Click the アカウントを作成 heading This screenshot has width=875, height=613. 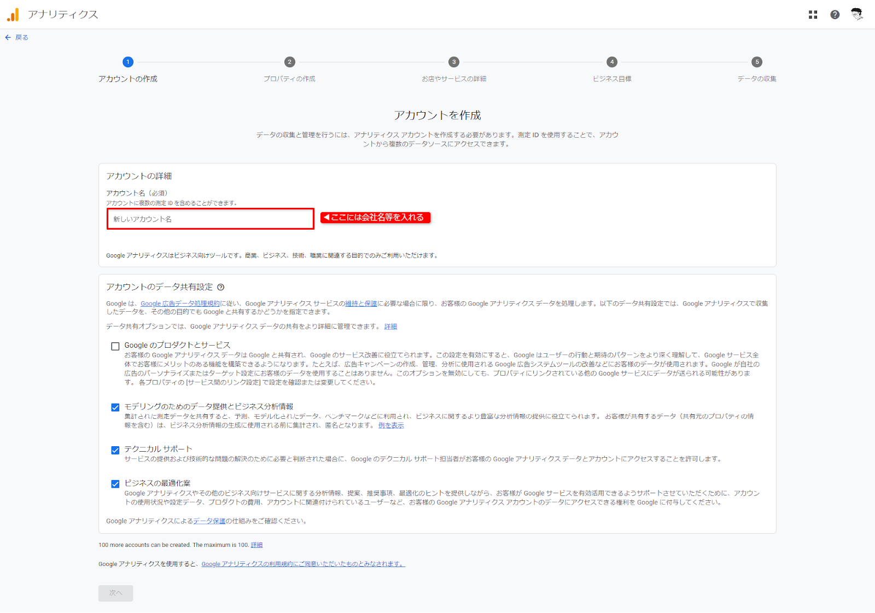coord(437,115)
